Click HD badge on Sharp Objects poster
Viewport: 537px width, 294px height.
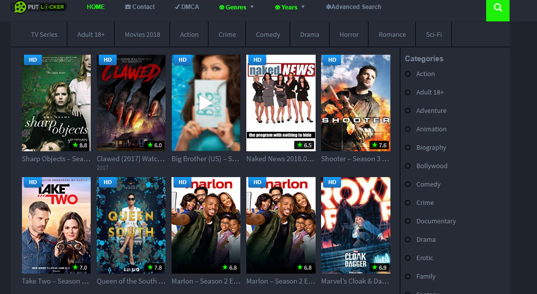coord(33,60)
